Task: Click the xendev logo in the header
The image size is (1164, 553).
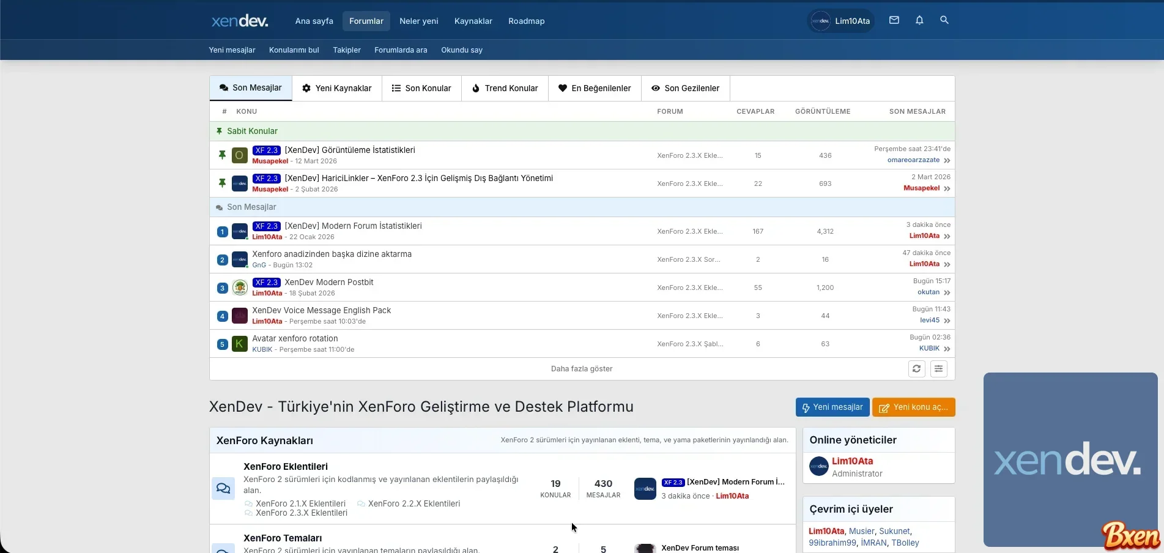Action: (x=239, y=20)
